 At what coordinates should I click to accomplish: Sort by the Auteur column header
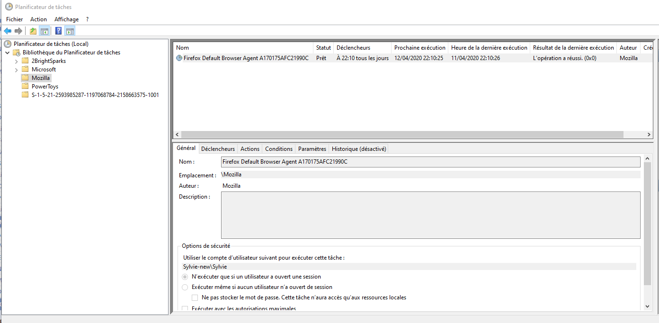click(628, 48)
